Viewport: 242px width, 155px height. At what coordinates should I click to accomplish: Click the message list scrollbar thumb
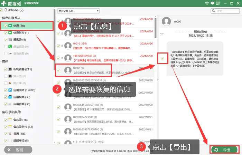tap(156, 28)
